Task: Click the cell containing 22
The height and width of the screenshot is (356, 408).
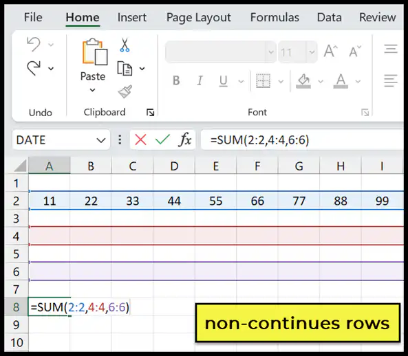Action: coord(91,201)
